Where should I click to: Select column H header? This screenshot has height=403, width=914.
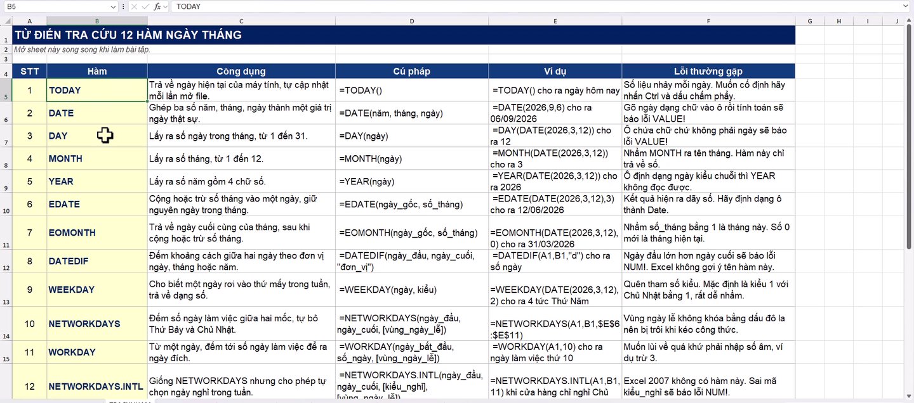(838, 22)
